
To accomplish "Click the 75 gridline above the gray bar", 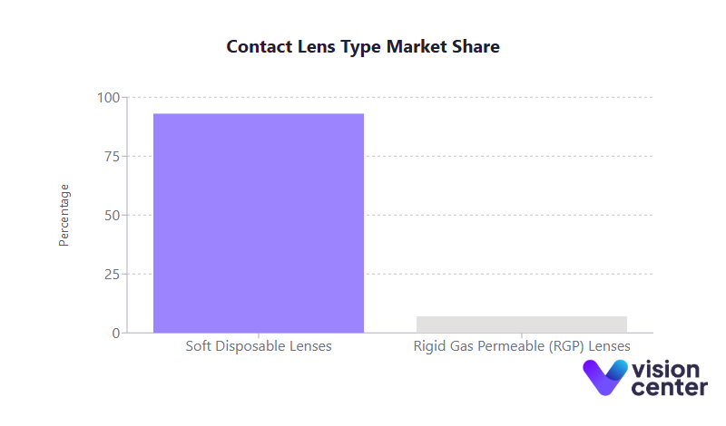I will 522,156.
